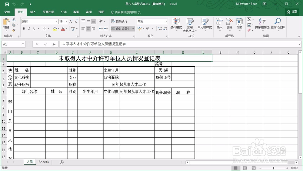Click the Increase Decimal icon
303x171 pixels.
click(x=160, y=29)
